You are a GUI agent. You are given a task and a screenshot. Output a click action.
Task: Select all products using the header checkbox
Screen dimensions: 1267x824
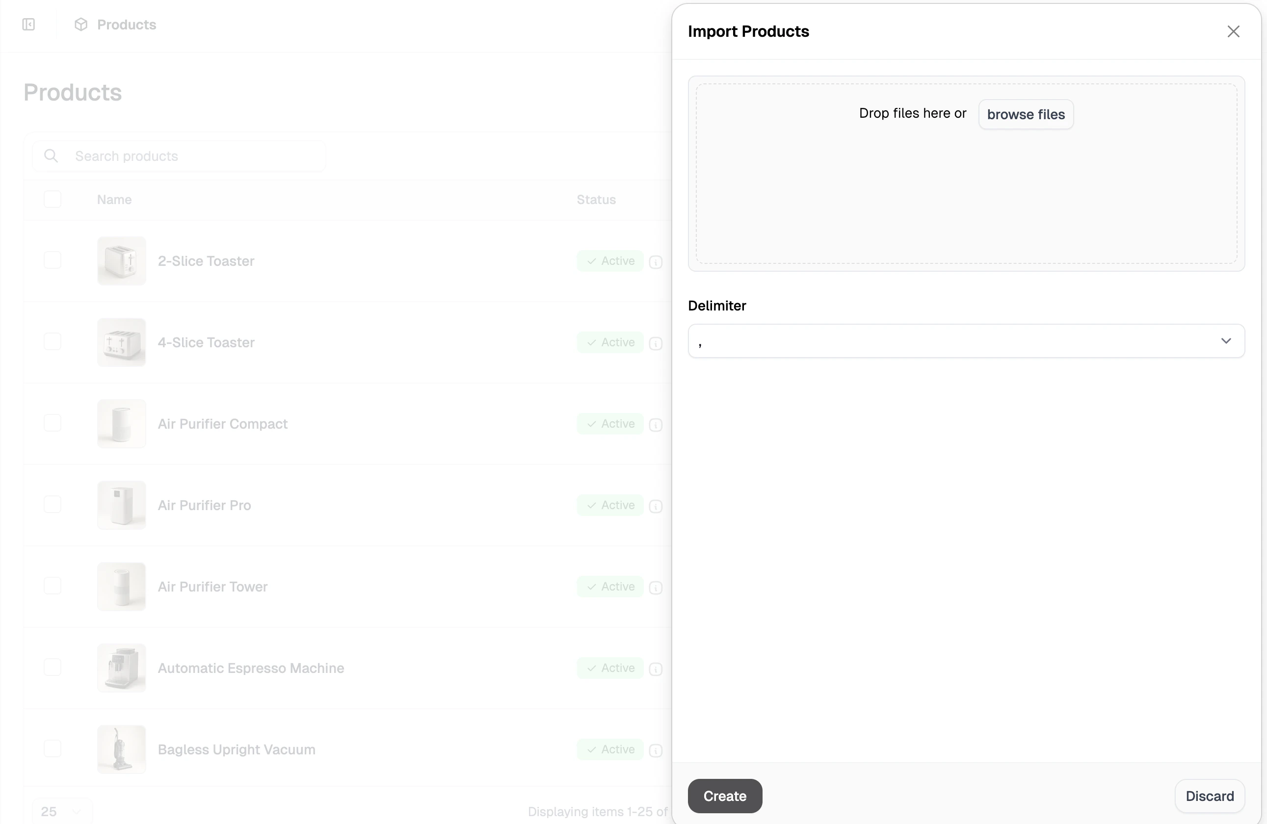point(52,199)
